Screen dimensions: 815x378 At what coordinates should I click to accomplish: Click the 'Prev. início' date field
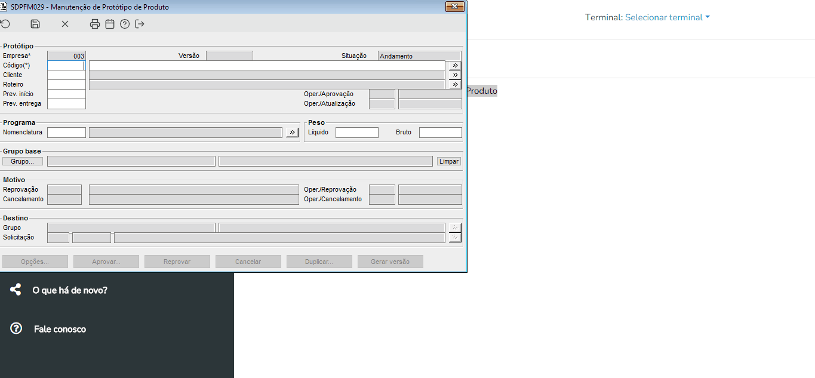(x=66, y=94)
